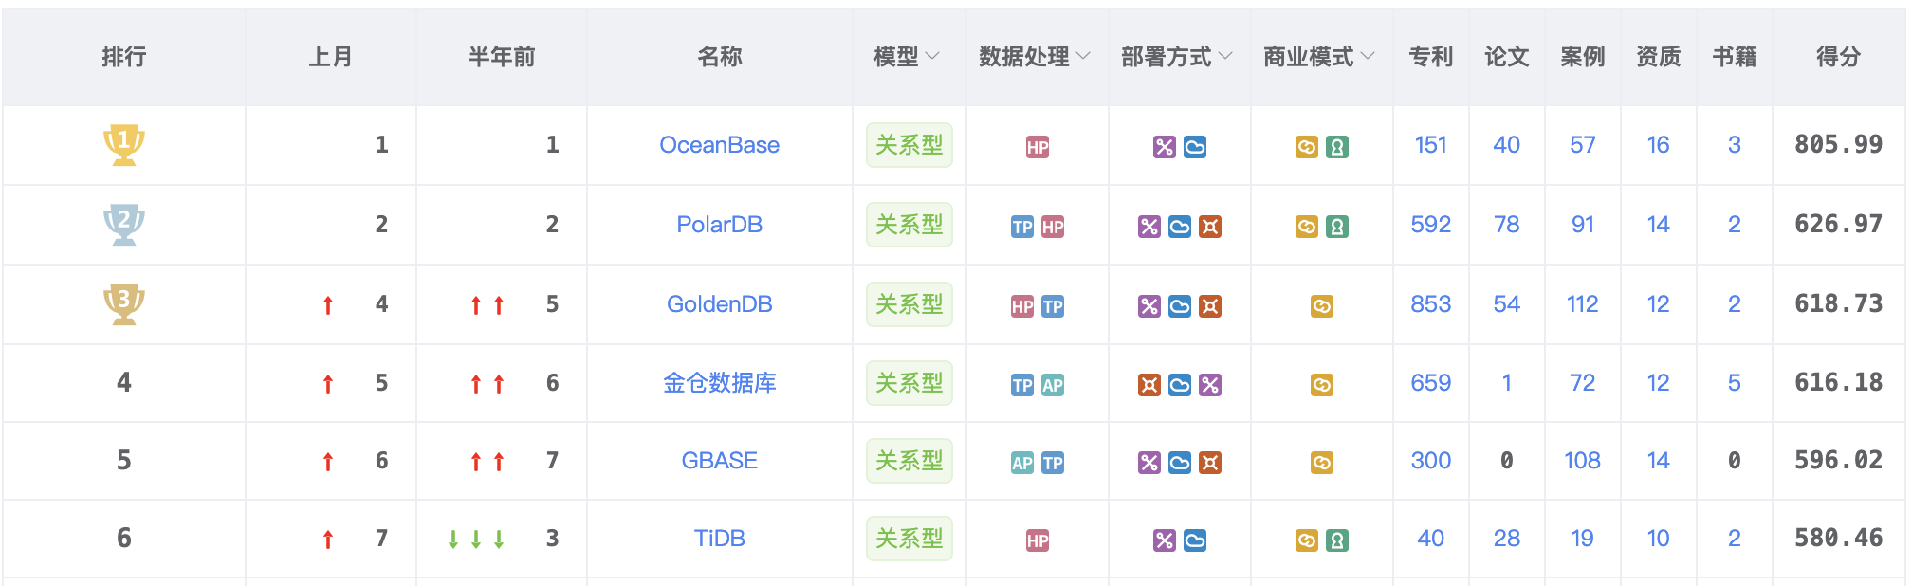1912x586 pixels.
Task: Click the cloud deployment icon in TiDB row
Action: tap(1195, 540)
